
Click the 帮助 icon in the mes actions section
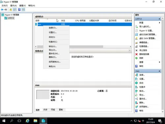click(136, 111)
